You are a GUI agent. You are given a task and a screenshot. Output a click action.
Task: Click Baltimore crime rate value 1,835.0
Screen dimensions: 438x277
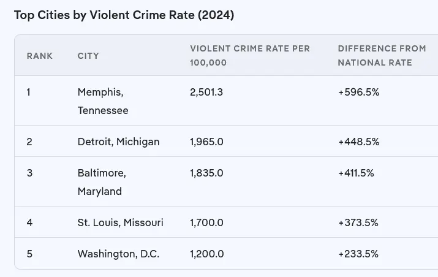tap(207, 173)
